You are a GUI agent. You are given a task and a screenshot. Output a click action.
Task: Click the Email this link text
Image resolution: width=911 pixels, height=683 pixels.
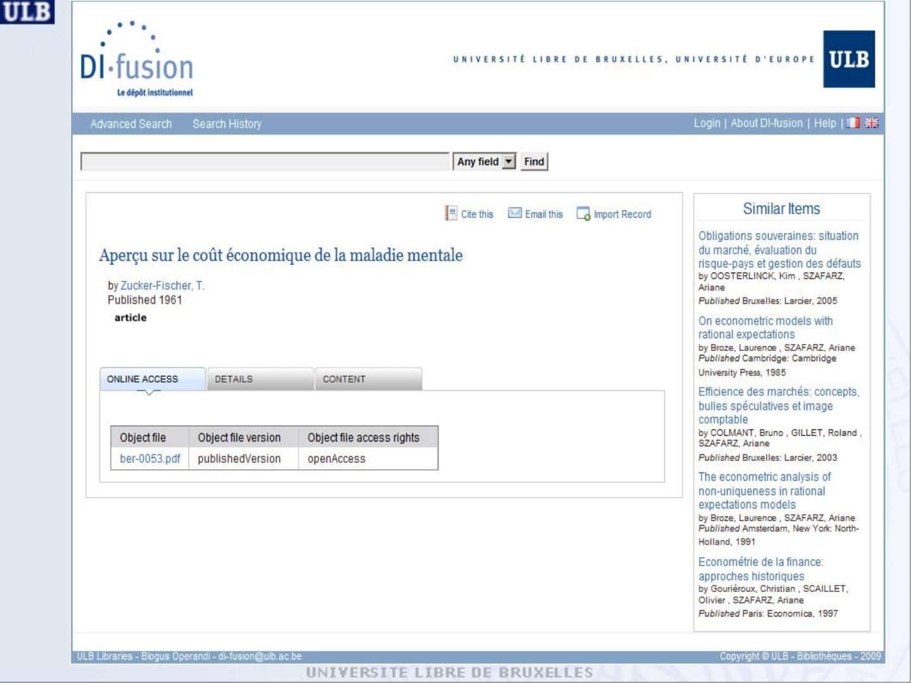(543, 214)
